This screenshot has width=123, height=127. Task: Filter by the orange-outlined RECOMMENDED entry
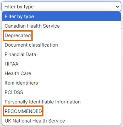click(23, 111)
